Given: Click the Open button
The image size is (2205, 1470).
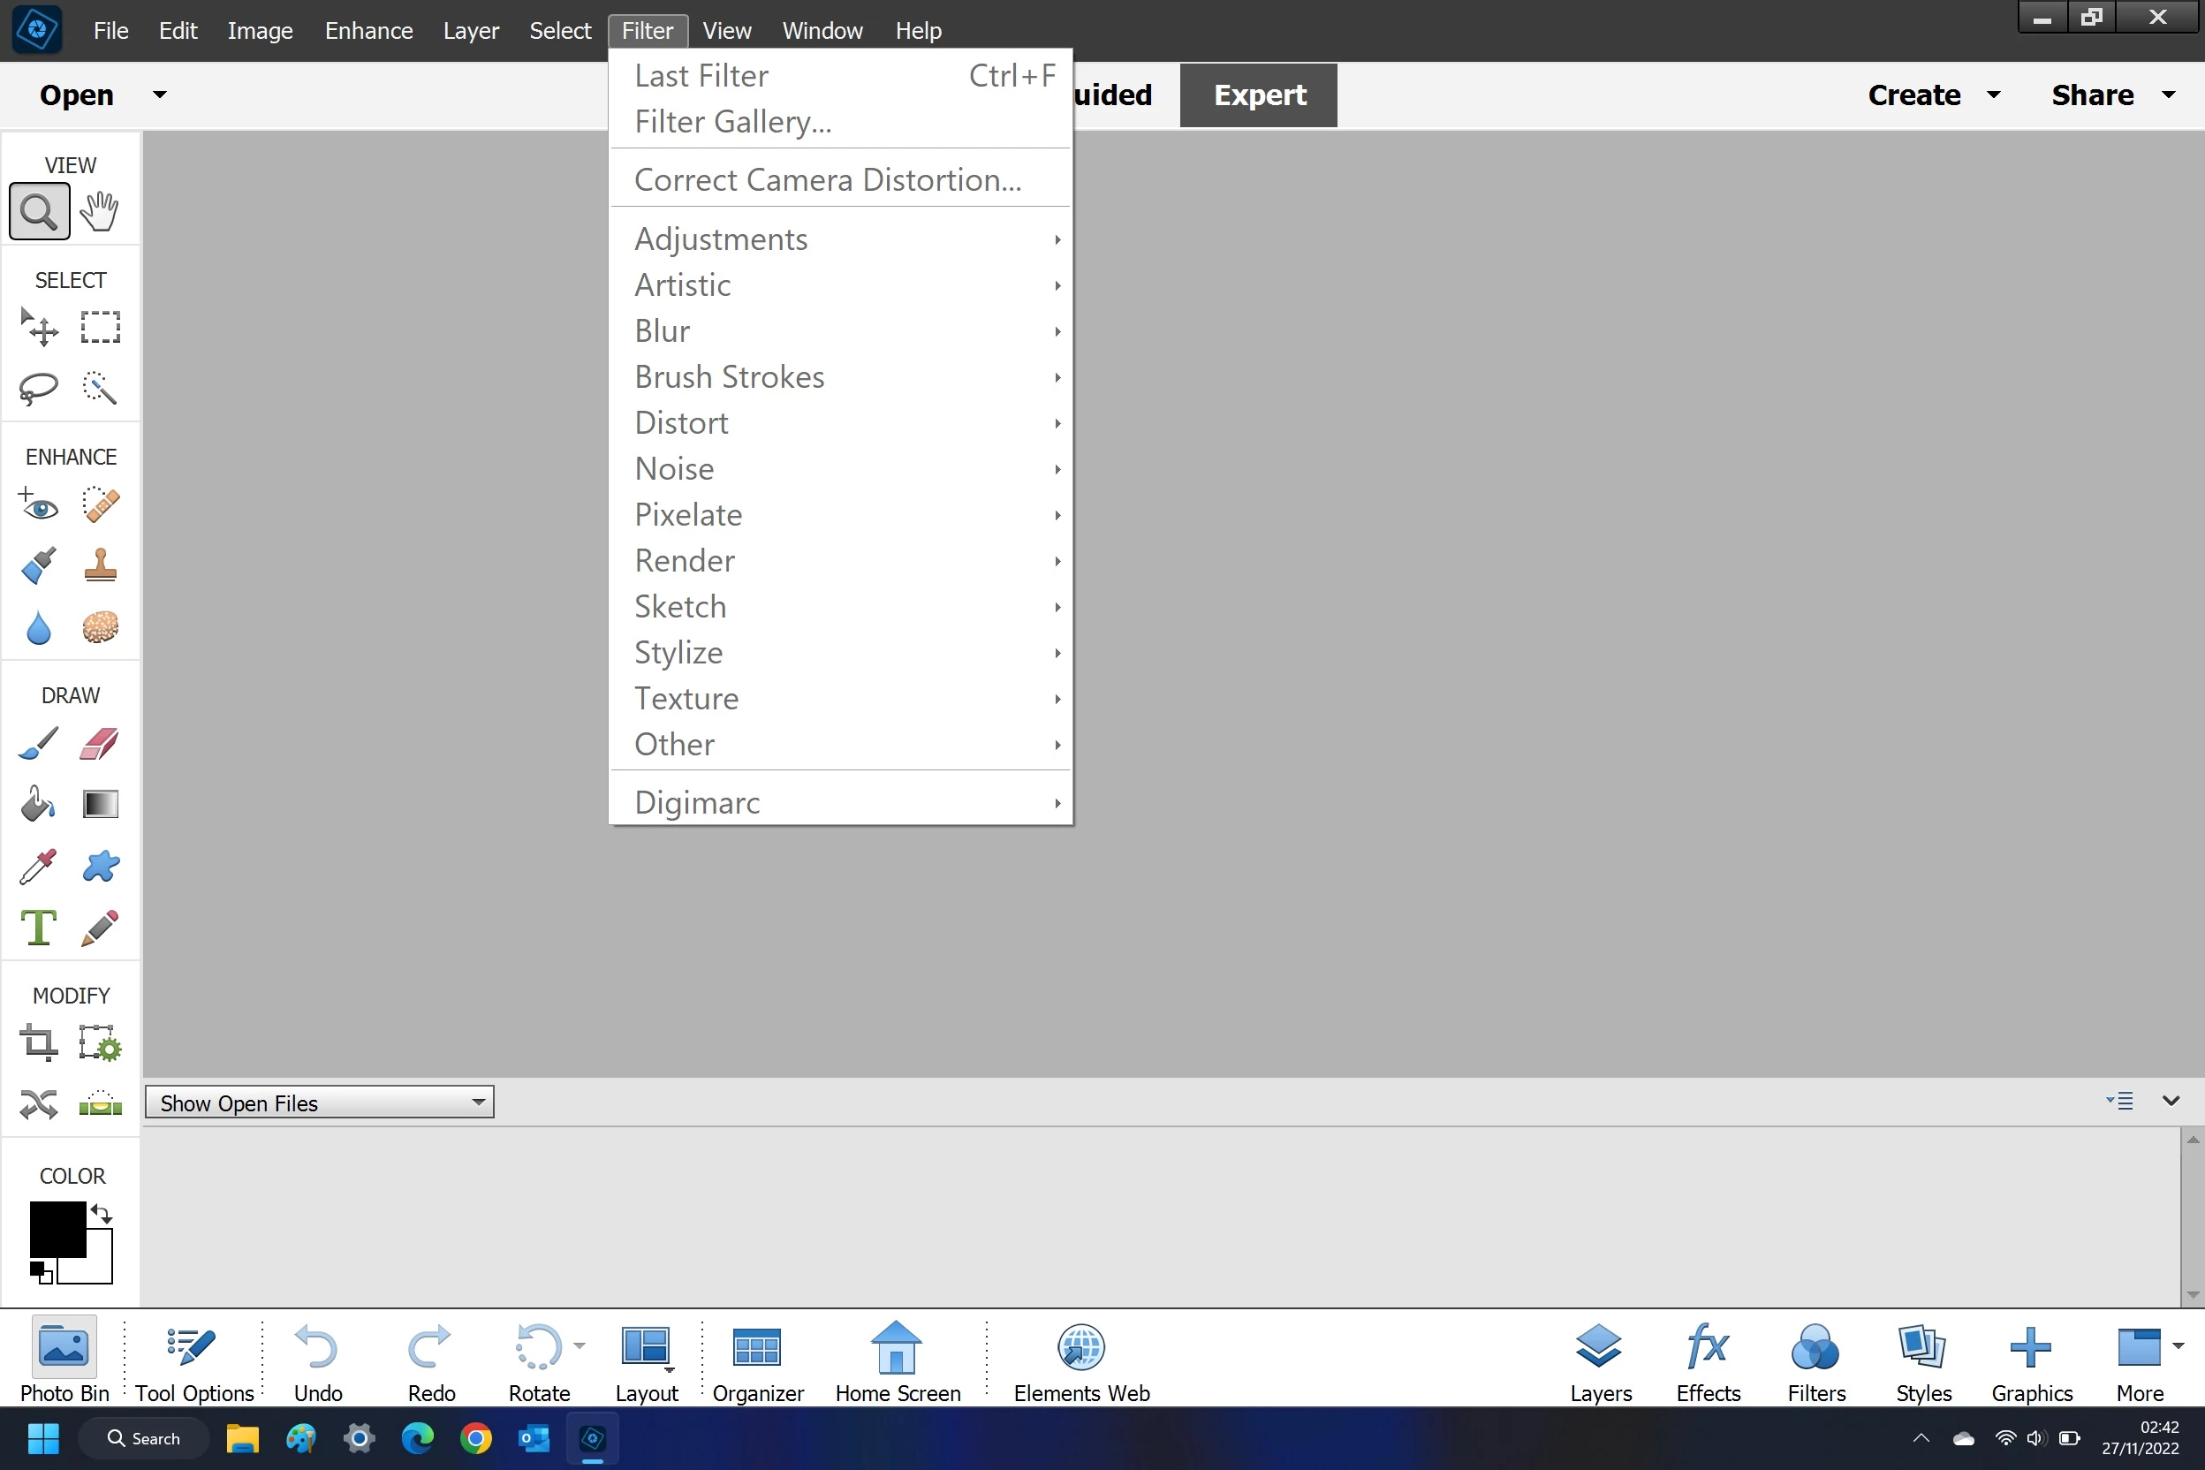Looking at the screenshot, I should [77, 95].
